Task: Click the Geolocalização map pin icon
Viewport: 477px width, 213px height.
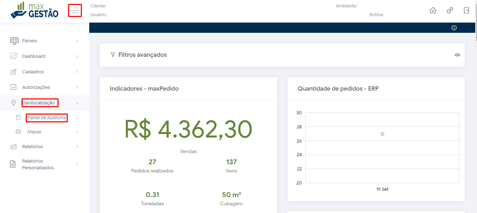Action: [14, 103]
